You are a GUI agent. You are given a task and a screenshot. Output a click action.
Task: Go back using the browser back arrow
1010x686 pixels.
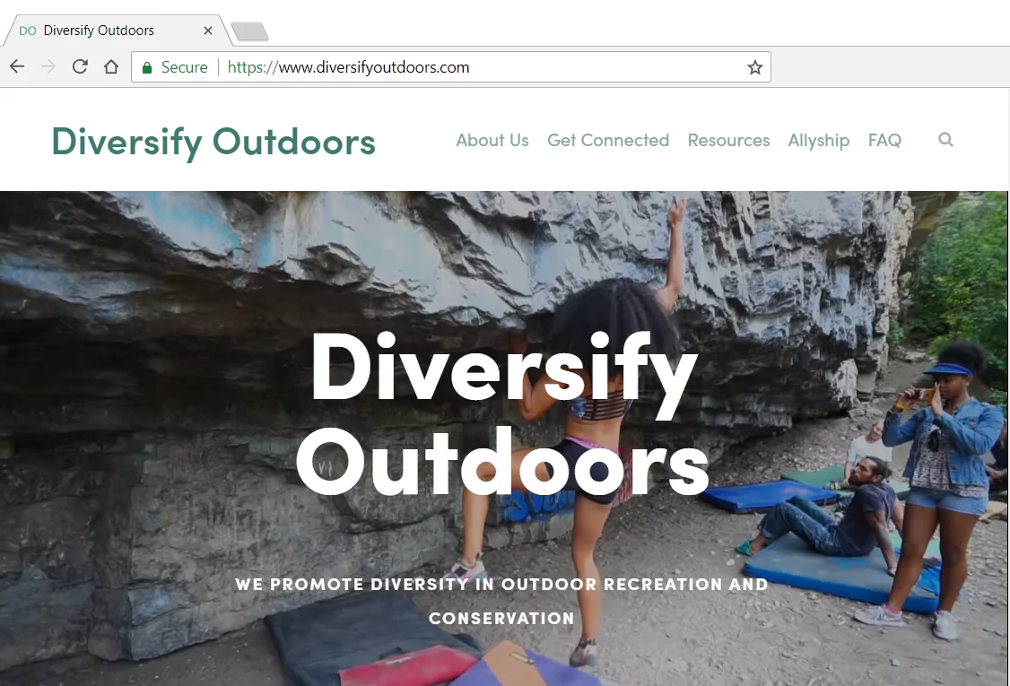17,66
